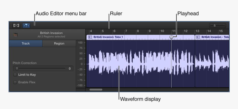The height and width of the screenshot is (109, 238).
Task: Click the track instrument icon beside British Invasion
Action: point(15,35)
